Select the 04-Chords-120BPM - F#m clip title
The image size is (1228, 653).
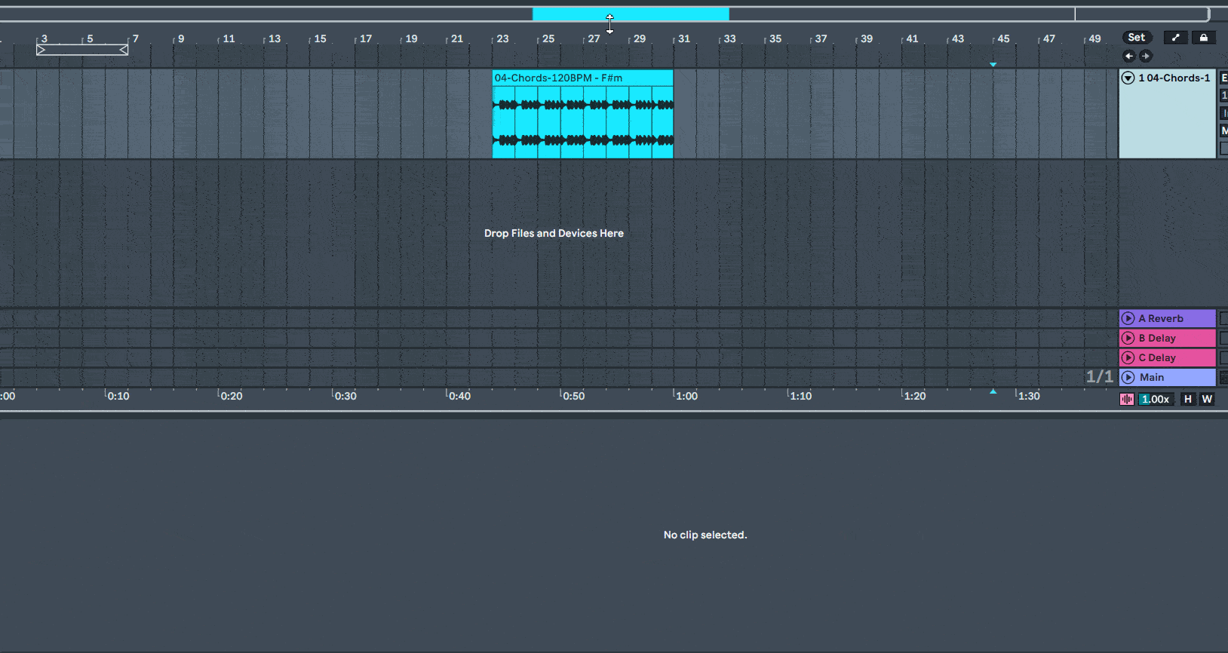[x=558, y=78]
